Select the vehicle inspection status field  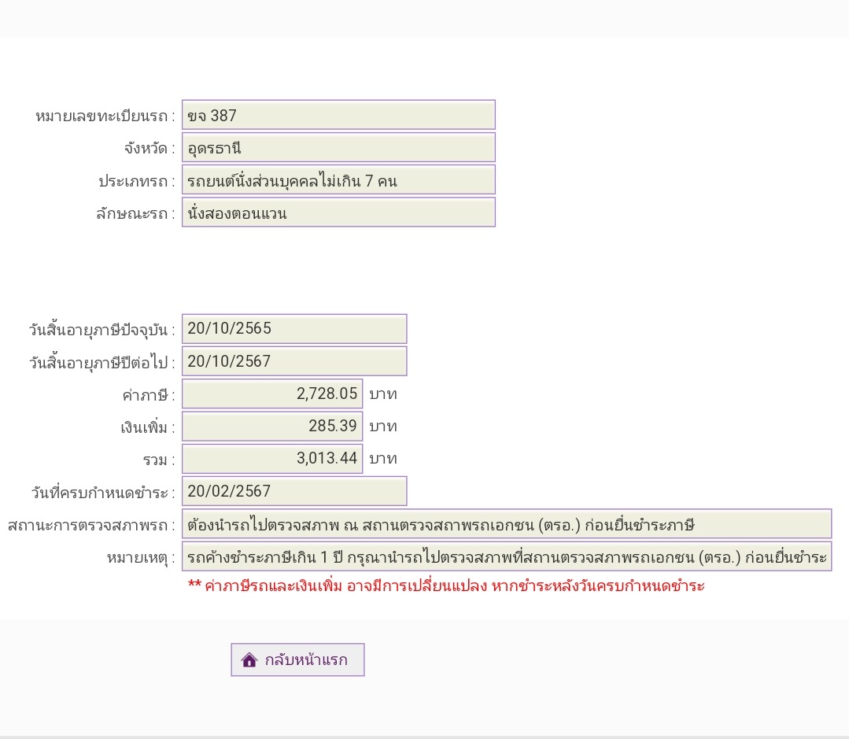pyautogui.click(x=506, y=524)
